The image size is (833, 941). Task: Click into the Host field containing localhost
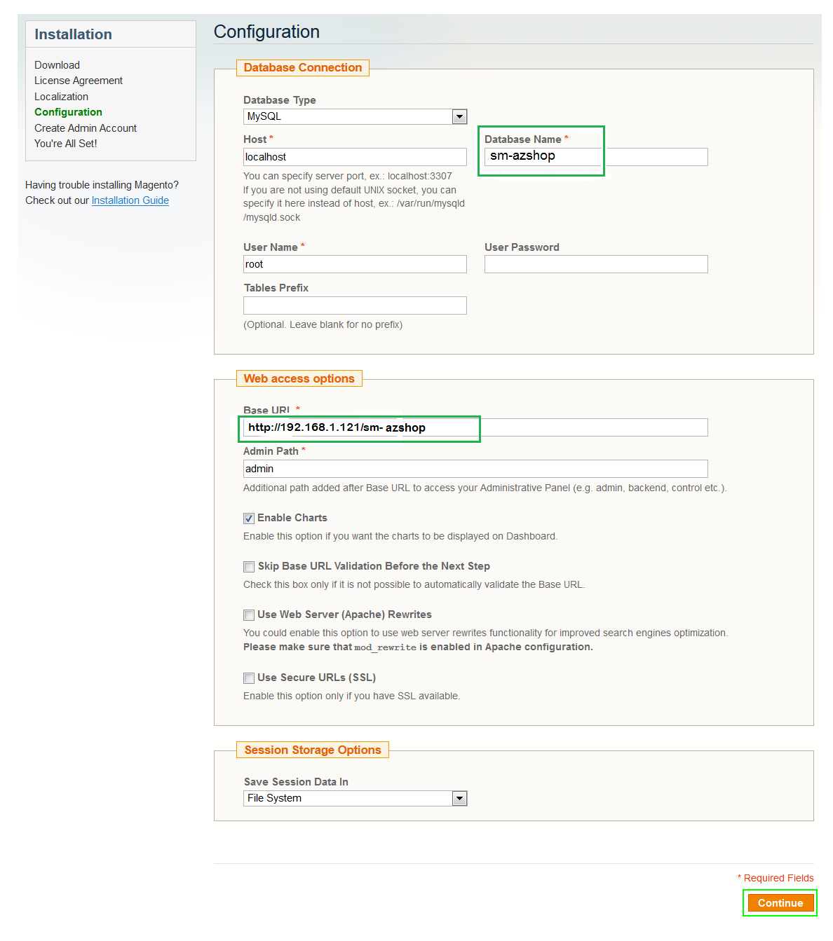355,157
